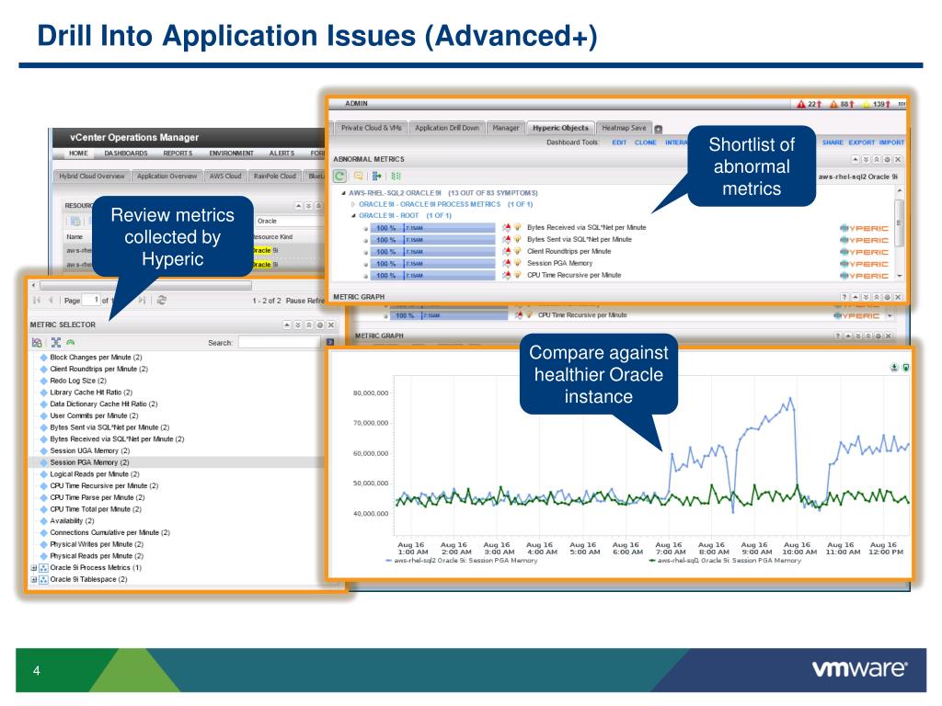
Task: Open the Private Cloud & VMs tab
Action: (x=371, y=128)
